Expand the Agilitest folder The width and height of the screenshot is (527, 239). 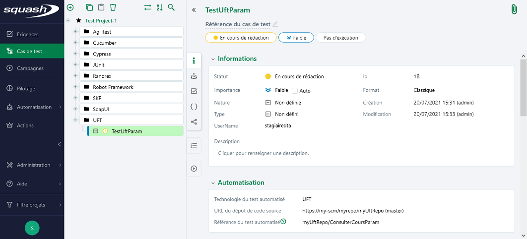click(75, 32)
